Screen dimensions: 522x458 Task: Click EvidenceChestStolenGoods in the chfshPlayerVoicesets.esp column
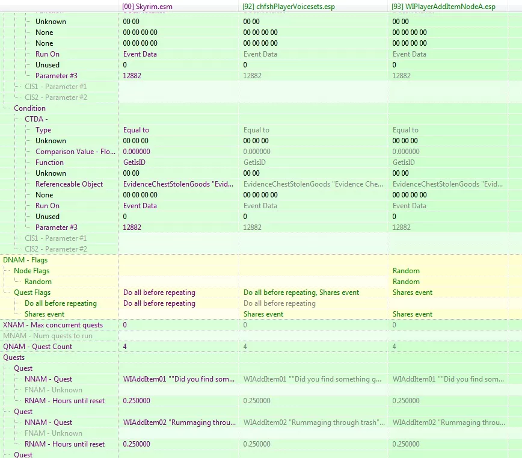pyautogui.click(x=313, y=184)
